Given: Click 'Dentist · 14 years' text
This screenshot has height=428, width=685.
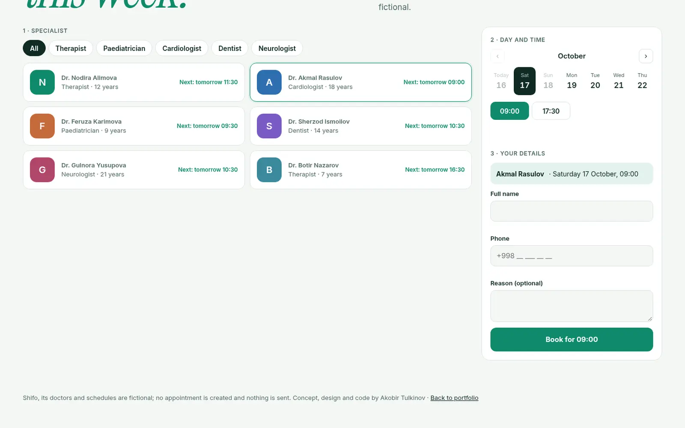Looking at the screenshot, I should pyautogui.click(x=313, y=131).
